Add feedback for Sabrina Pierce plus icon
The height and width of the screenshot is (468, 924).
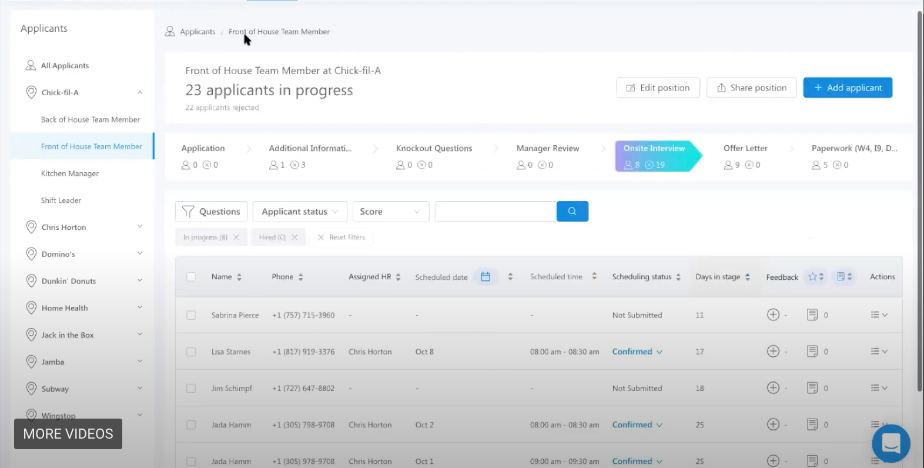click(x=773, y=315)
